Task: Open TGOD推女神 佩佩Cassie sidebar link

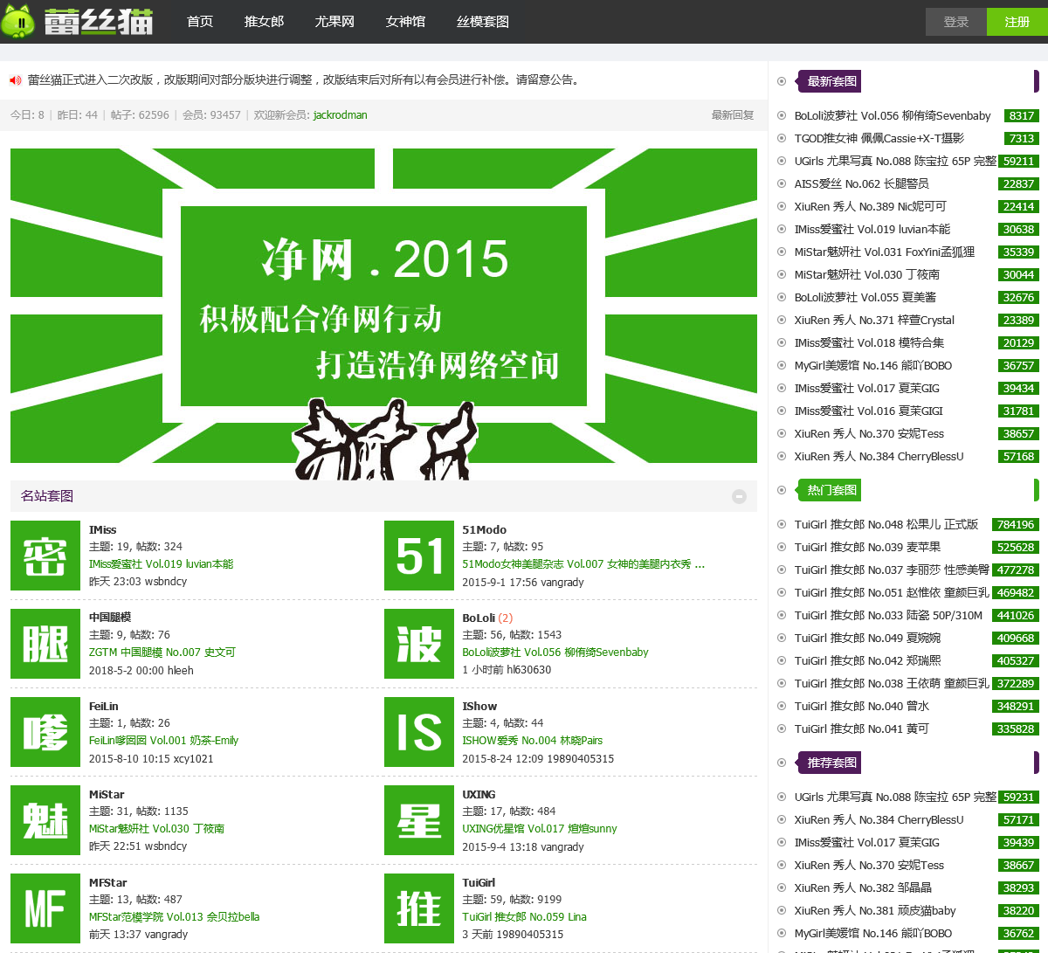Action: (879, 138)
